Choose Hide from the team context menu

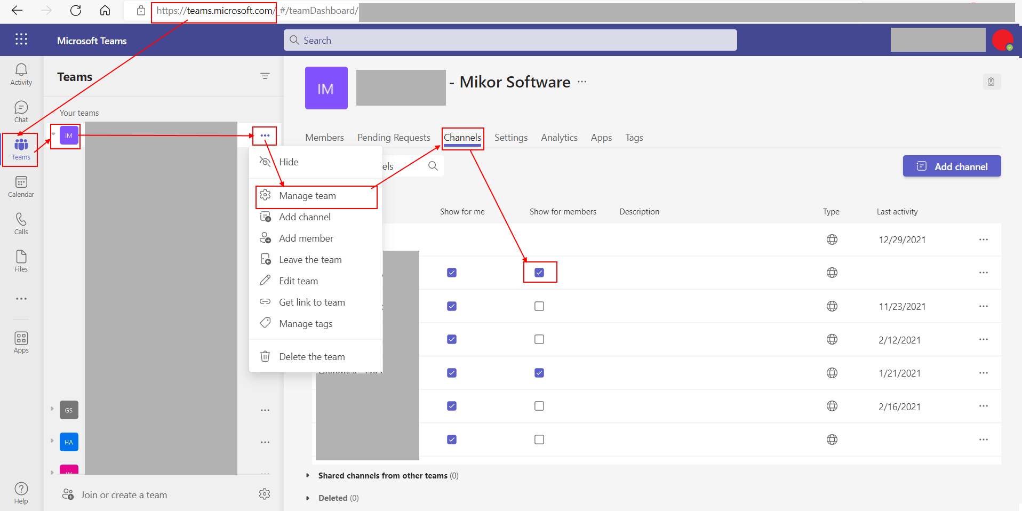(x=316, y=162)
